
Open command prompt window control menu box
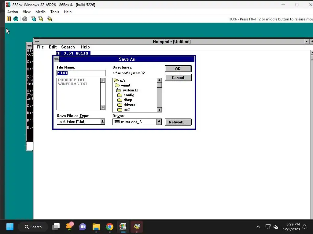click(x=30, y=46)
